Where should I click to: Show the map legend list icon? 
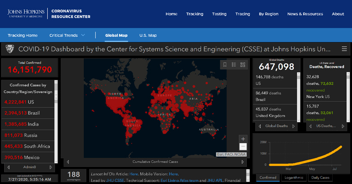pyautogui.click(x=234, y=65)
